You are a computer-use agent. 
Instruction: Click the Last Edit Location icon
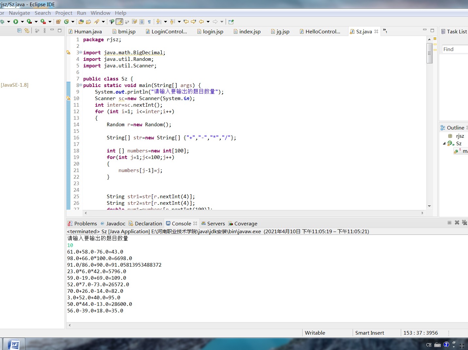click(186, 22)
